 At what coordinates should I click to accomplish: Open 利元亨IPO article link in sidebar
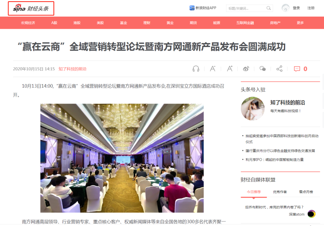275,159
